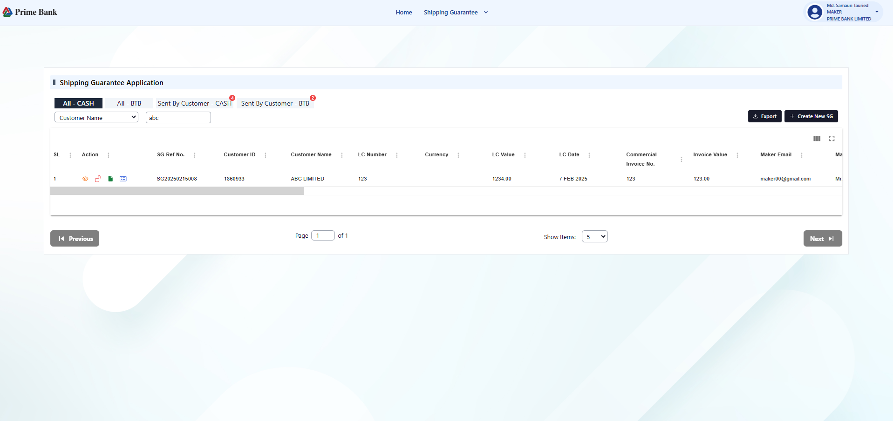Click the Next page button
This screenshot has height=421, width=893.
point(823,238)
